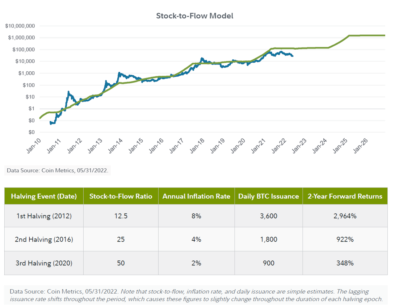This screenshot has height=307, width=399.
Task: Click the Stock-to-Flow Model chart title
Action: (x=194, y=16)
